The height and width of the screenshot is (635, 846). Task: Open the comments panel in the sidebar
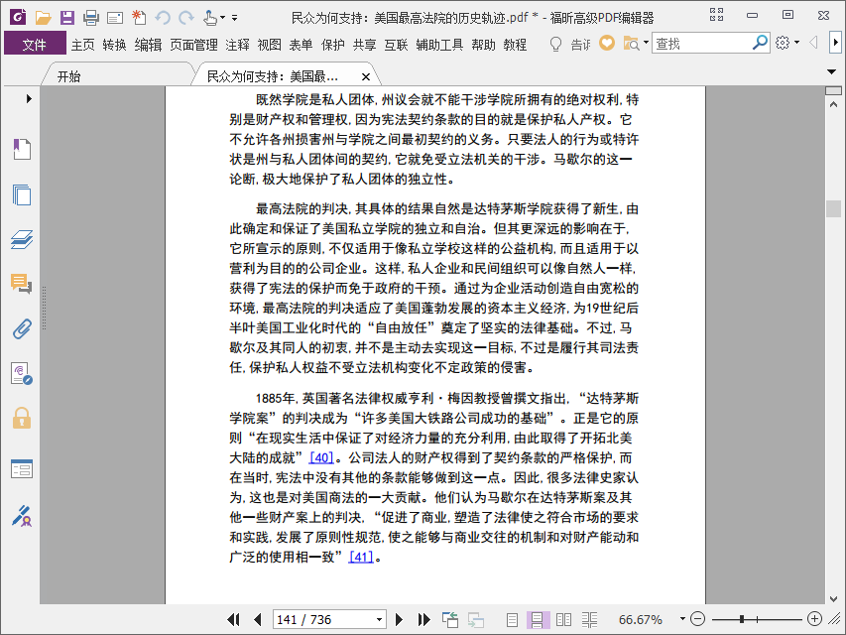pos(22,284)
